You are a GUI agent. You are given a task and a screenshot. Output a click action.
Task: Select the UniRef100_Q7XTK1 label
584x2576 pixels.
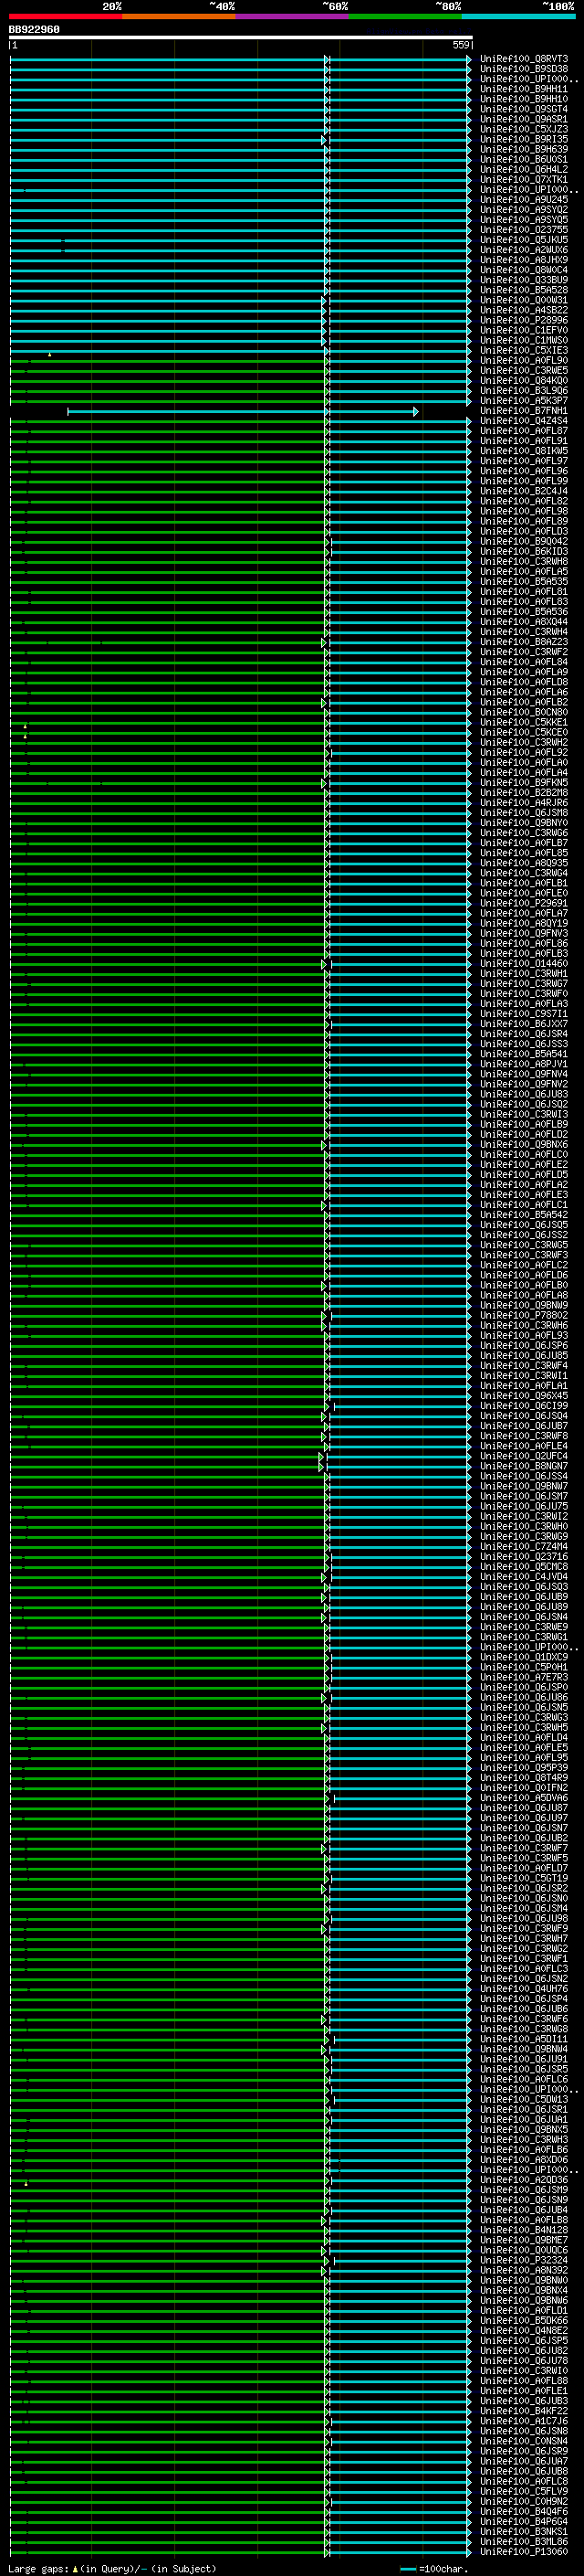click(x=523, y=179)
